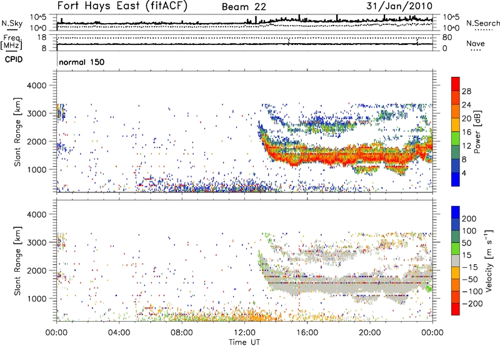The width and height of the screenshot is (500, 346).
Task: Click the dark blue top segment of Velocity colorbar
Action: [456, 212]
